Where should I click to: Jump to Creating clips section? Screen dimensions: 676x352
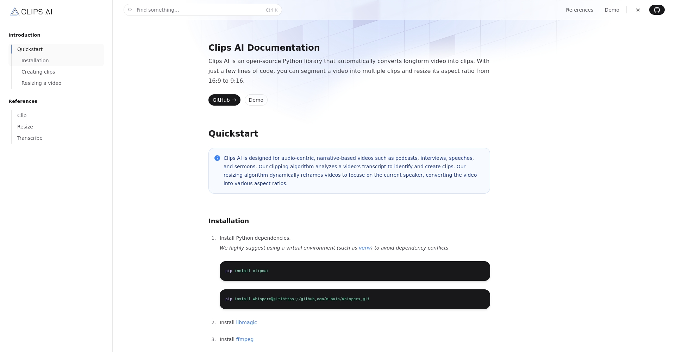coord(38,72)
